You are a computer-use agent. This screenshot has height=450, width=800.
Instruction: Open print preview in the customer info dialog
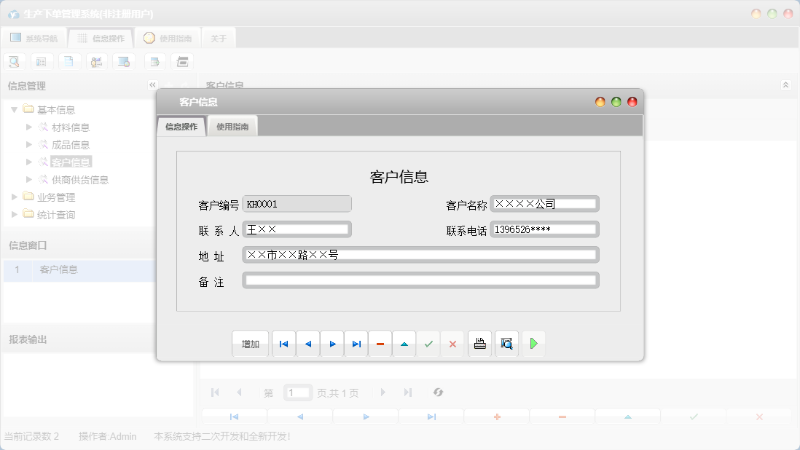[x=506, y=343]
